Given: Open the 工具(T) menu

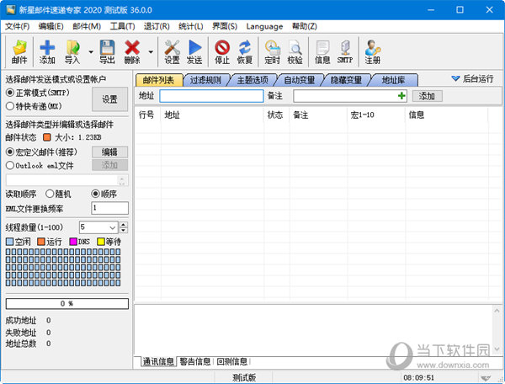Looking at the screenshot, I should pyautogui.click(x=122, y=26).
